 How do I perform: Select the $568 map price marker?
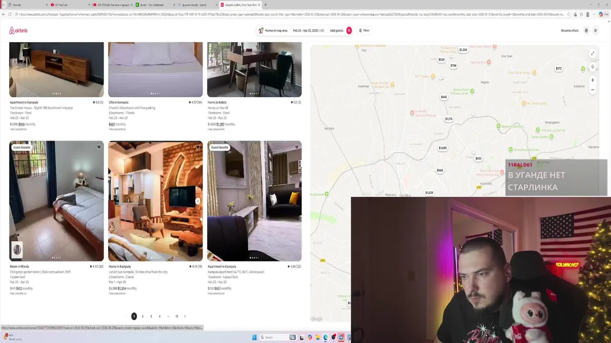(440, 171)
